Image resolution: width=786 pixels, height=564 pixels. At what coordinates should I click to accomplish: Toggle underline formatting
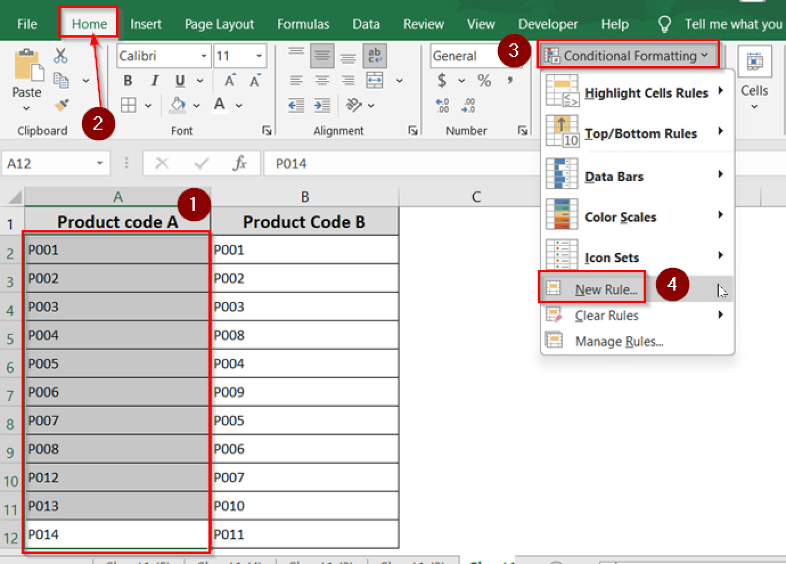pyautogui.click(x=179, y=80)
